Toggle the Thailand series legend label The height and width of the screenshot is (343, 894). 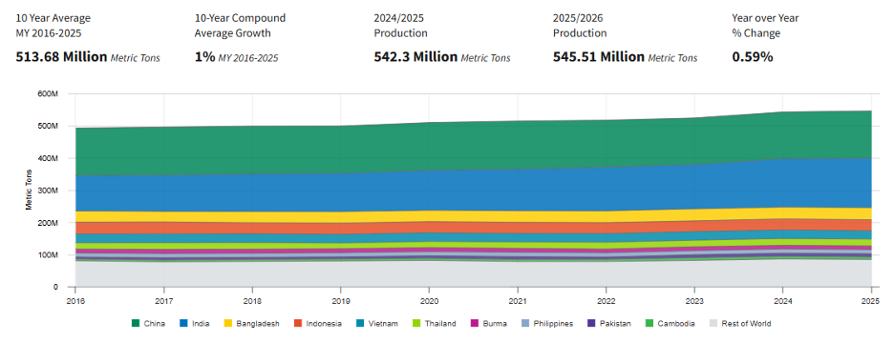point(439,324)
